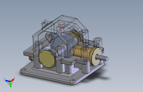This screenshot has width=143, height=92.
Task: Click the blue Z axis of orientation triad
Action: (8, 81)
